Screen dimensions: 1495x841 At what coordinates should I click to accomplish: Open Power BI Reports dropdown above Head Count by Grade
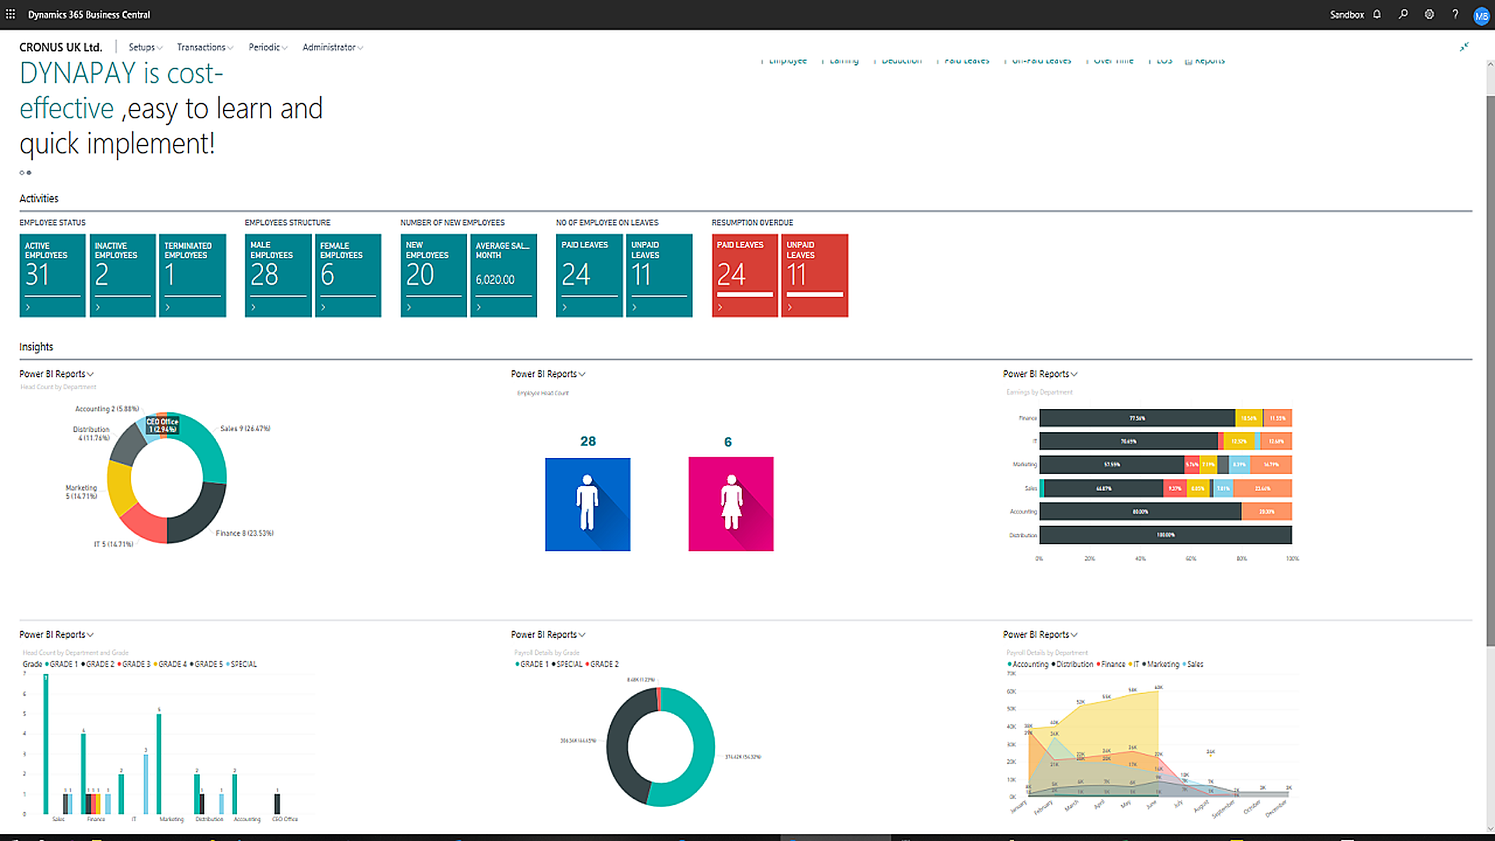57,634
